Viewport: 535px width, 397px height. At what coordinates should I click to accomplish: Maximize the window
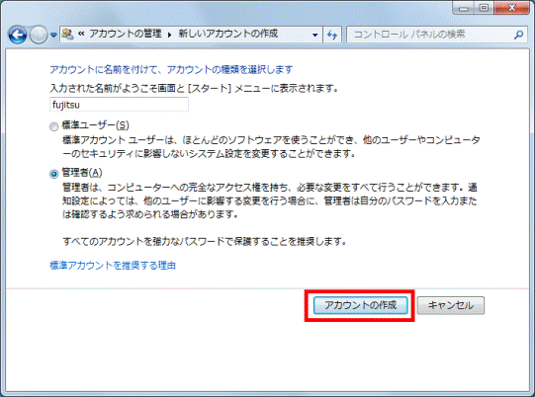pos(484,8)
